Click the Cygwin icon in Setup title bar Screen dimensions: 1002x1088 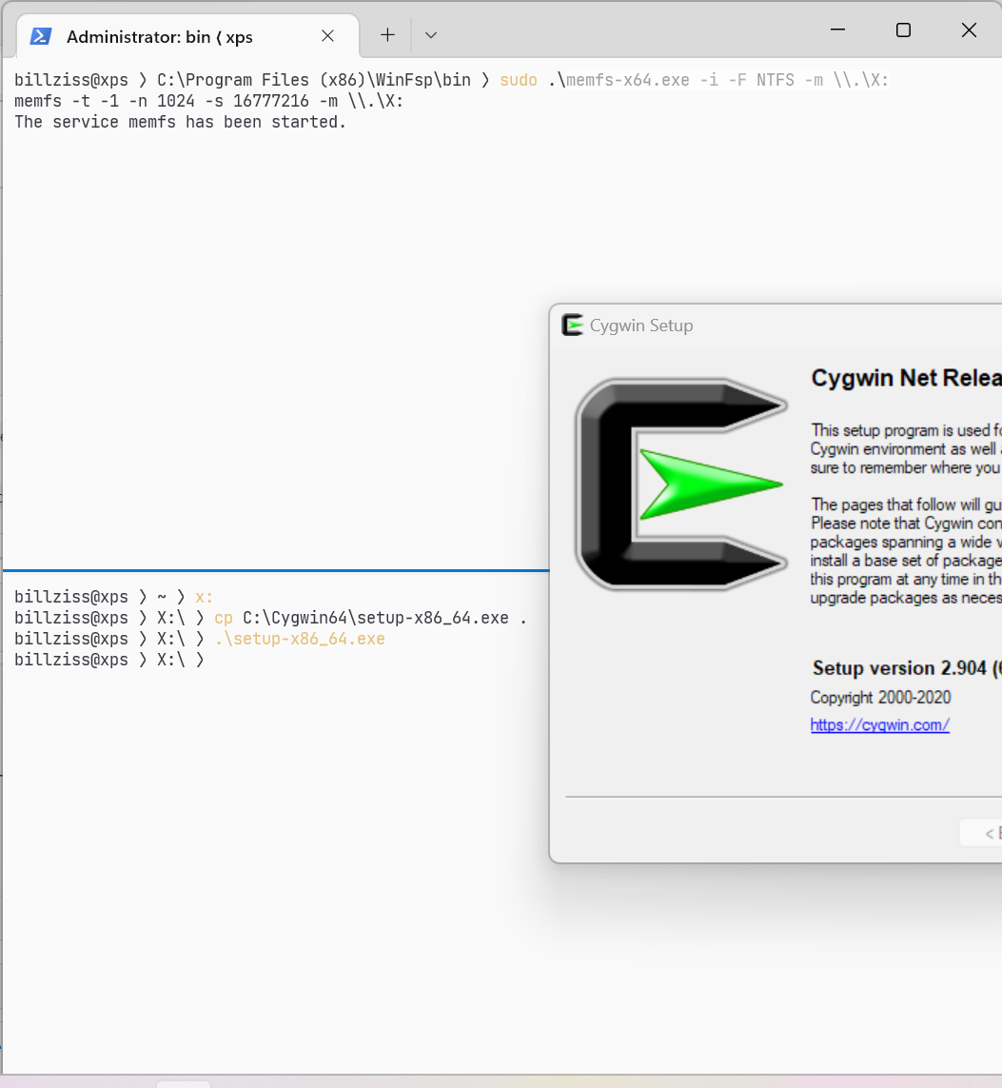572,325
